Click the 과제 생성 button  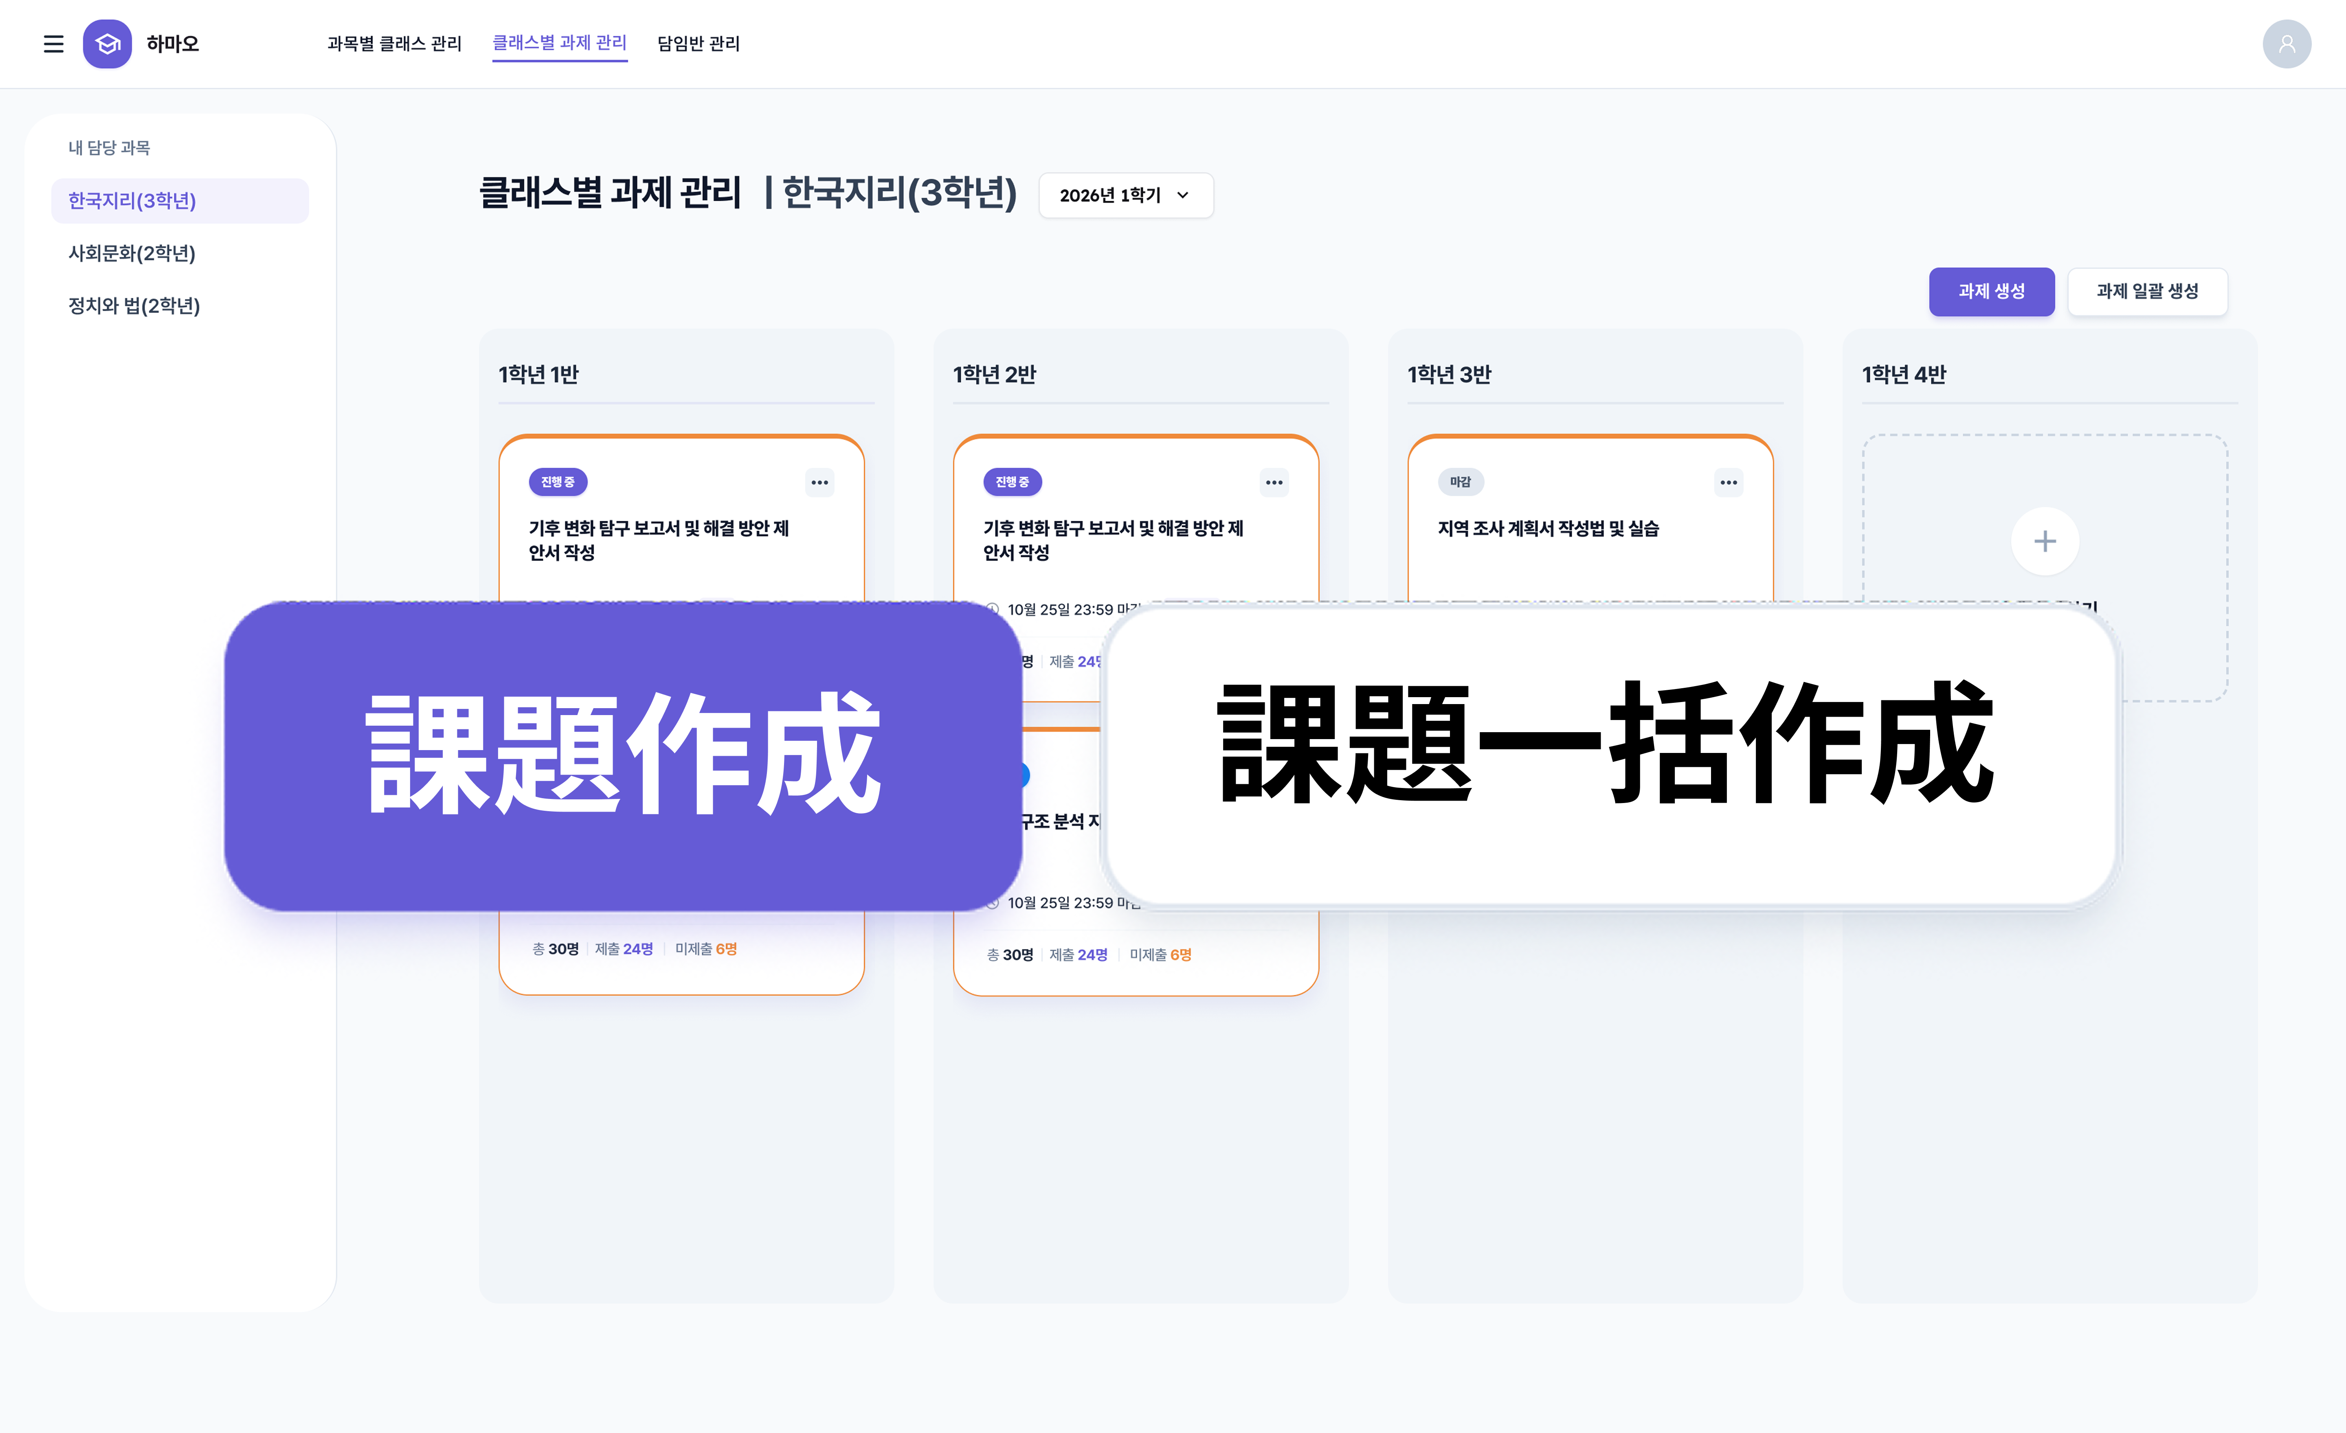point(1991,291)
